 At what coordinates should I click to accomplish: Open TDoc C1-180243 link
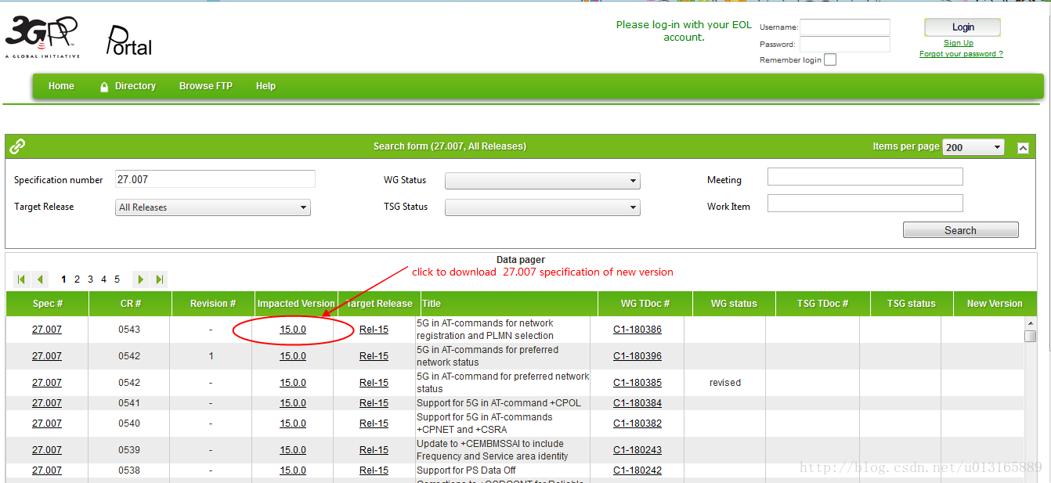point(637,450)
